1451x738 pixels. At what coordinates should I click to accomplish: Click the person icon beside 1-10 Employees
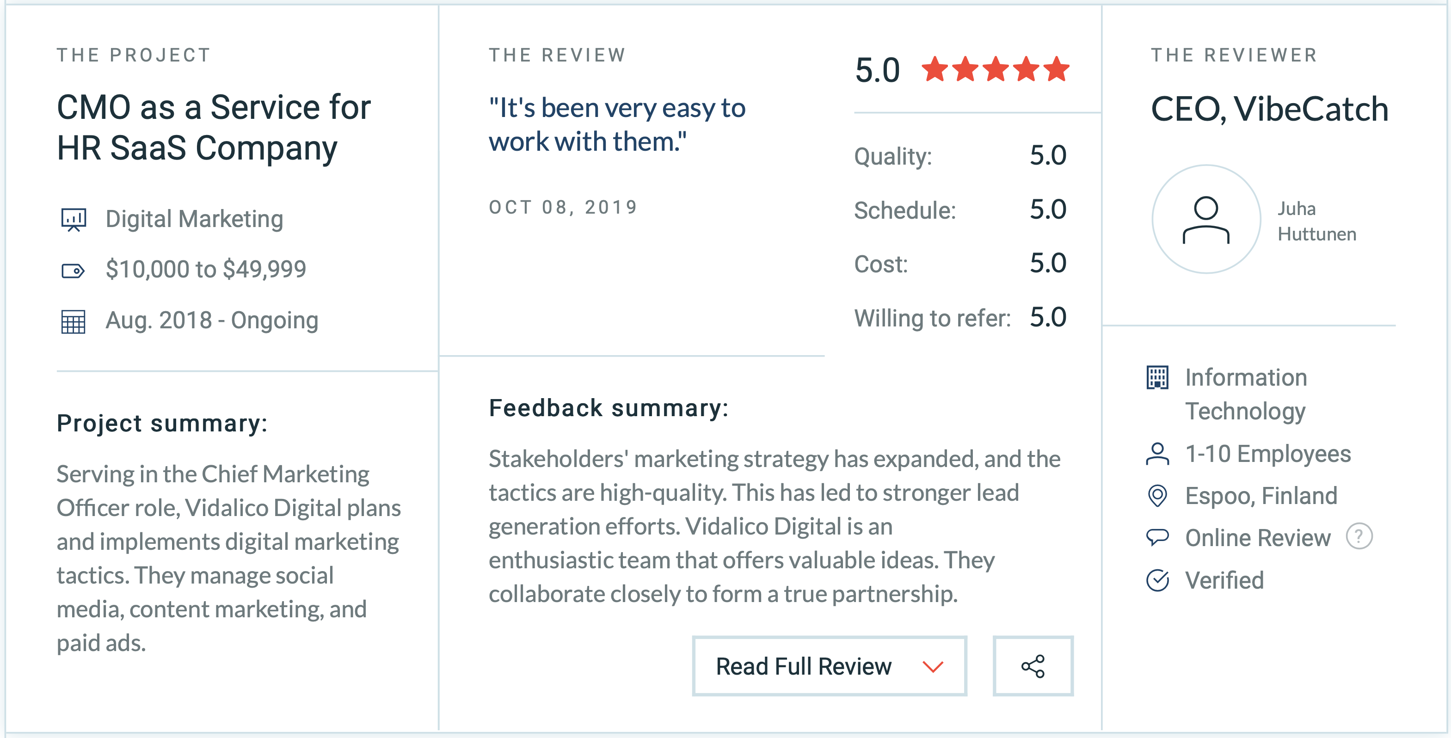click(x=1157, y=454)
